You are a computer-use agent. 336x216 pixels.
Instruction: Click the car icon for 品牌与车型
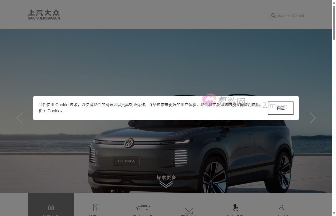tap(143, 208)
